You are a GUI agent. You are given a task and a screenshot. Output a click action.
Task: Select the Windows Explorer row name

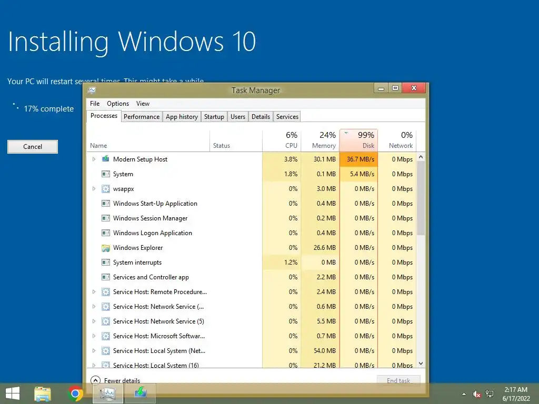138,248
